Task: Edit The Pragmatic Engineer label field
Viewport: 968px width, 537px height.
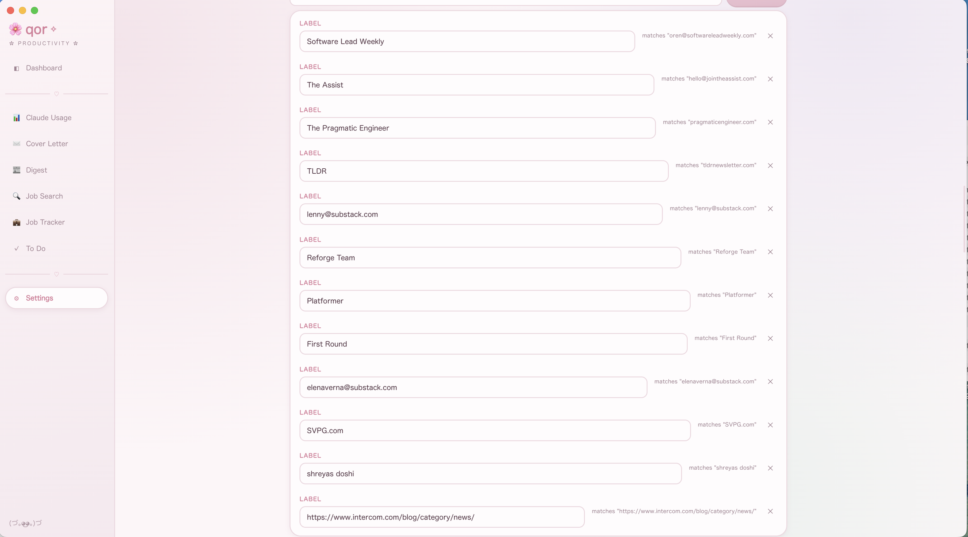Action: pyautogui.click(x=477, y=128)
